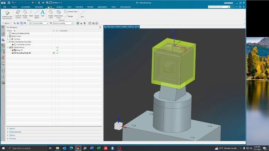Activate the Point tool in the ribbon
This screenshot has height=151, width=269.
31,13
